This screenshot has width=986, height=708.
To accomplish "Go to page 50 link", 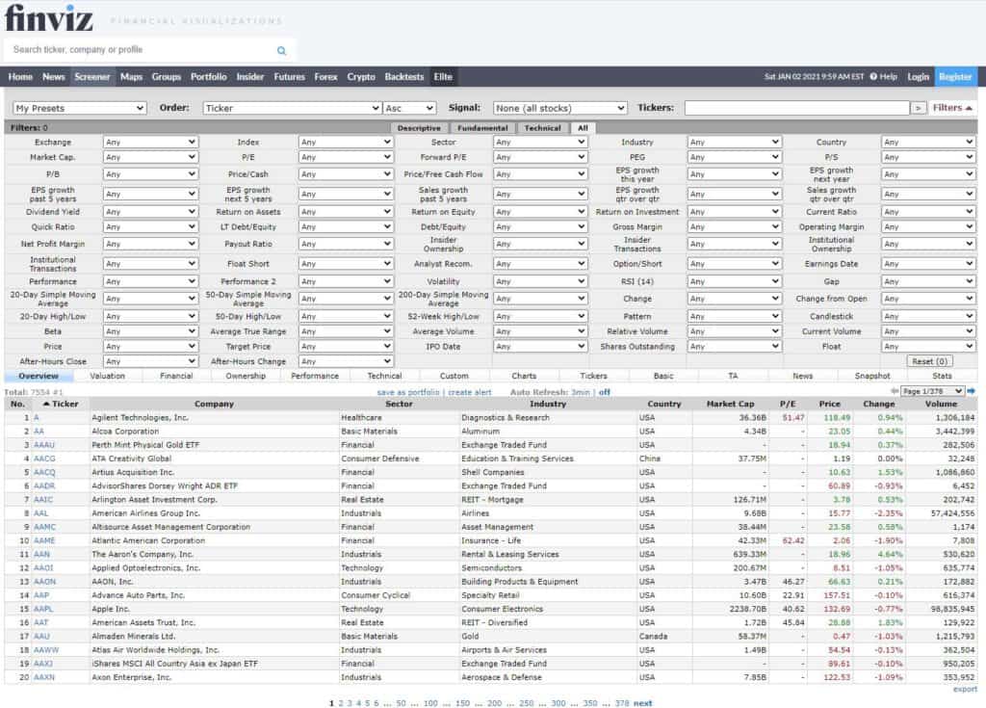I will (x=401, y=703).
